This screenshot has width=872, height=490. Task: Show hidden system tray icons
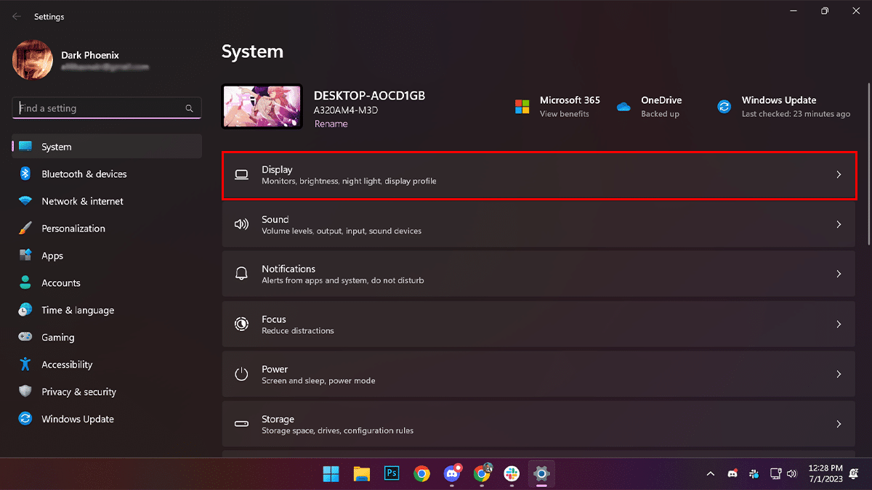coord(710,473)
